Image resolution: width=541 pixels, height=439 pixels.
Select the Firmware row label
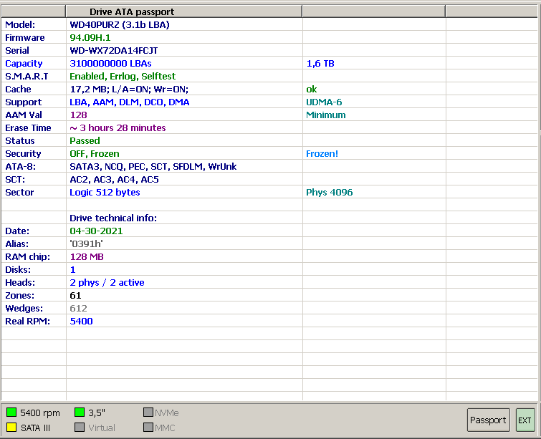click(x=25, y=37)
